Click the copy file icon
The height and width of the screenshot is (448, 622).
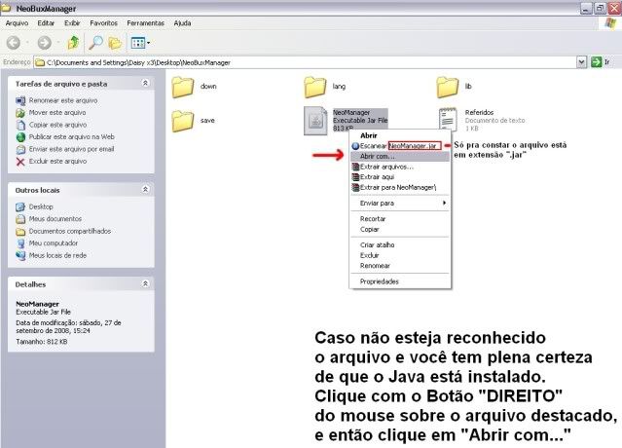20,125
